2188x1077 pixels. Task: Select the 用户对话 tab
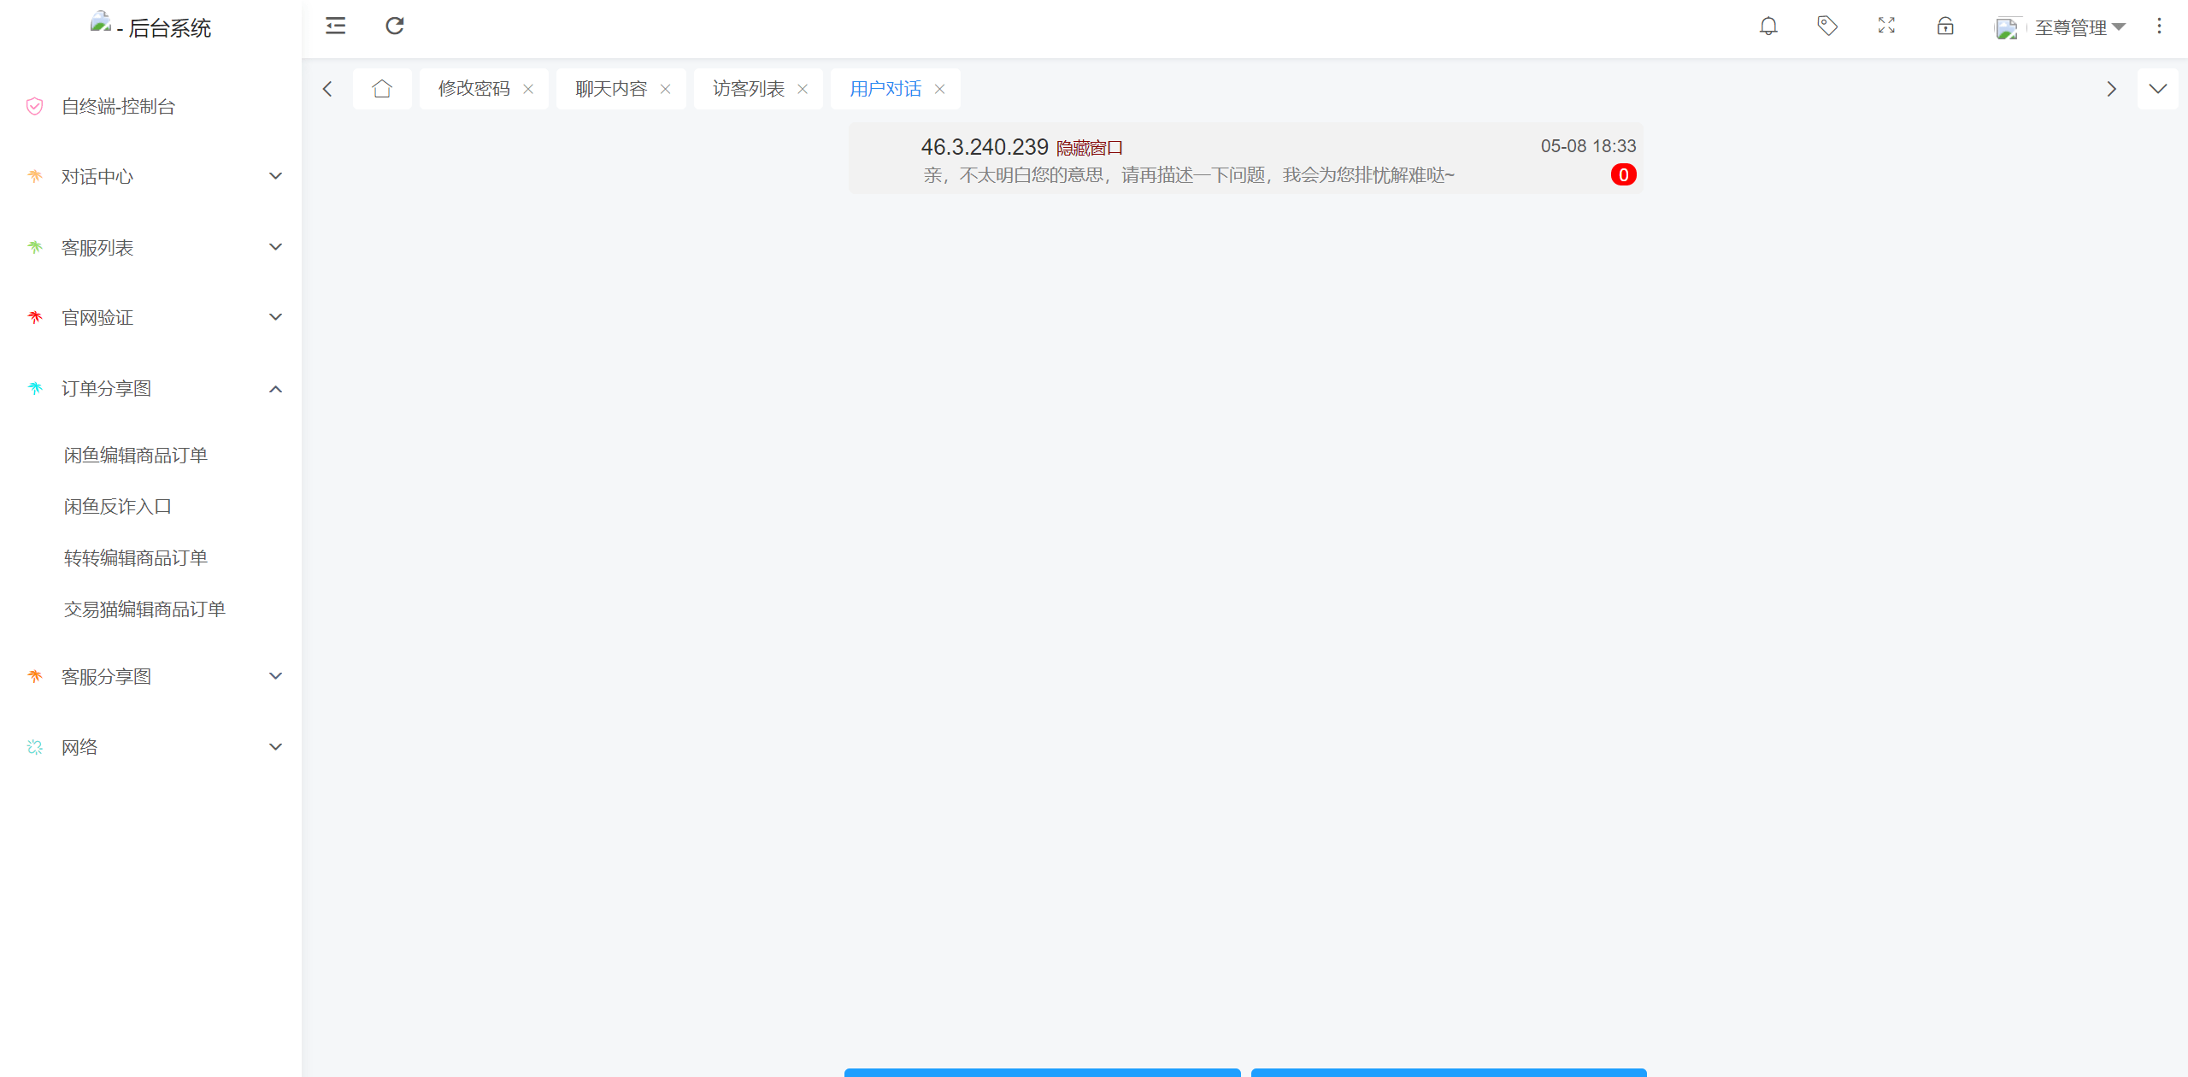885,89
